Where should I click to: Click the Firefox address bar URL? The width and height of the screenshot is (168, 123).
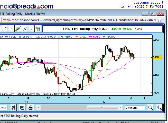coord(79,20)
